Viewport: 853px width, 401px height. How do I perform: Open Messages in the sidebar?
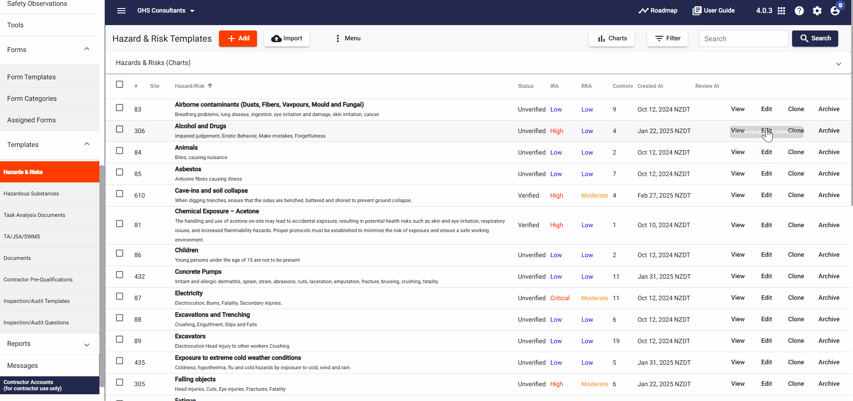point(50,366)
